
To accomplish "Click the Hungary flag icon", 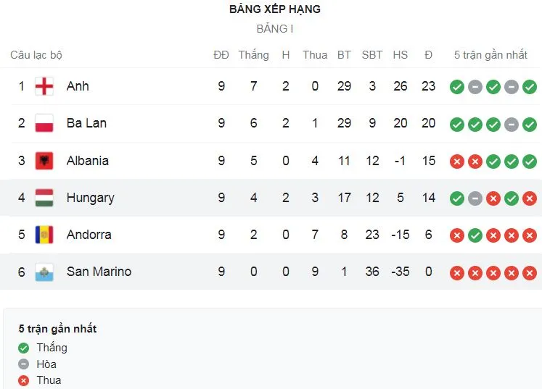I will point(44,198).
